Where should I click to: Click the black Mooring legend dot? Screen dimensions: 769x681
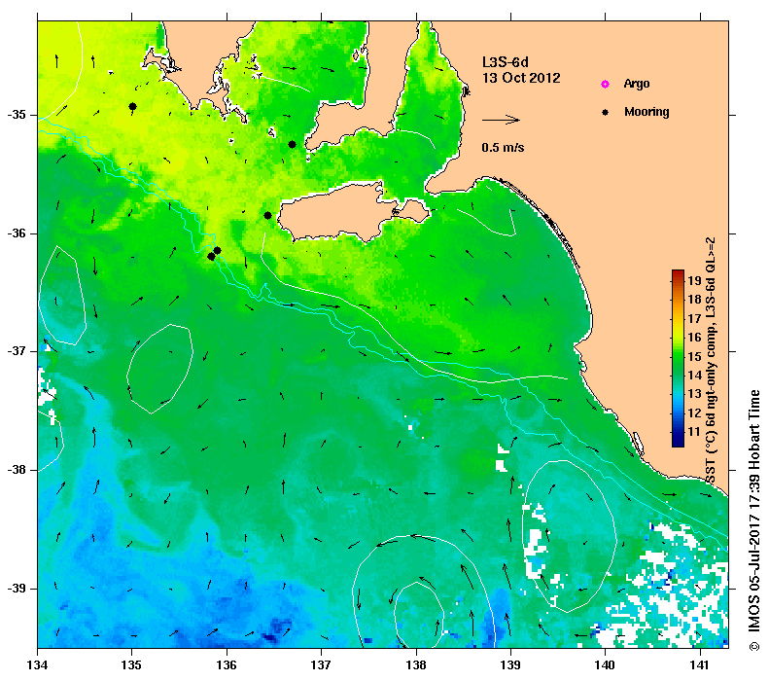click(606, 112)
